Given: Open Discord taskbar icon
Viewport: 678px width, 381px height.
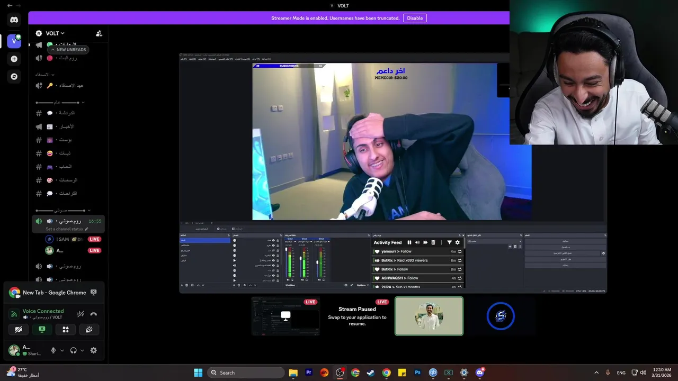Looking at the screenshot, I should 479,373.
